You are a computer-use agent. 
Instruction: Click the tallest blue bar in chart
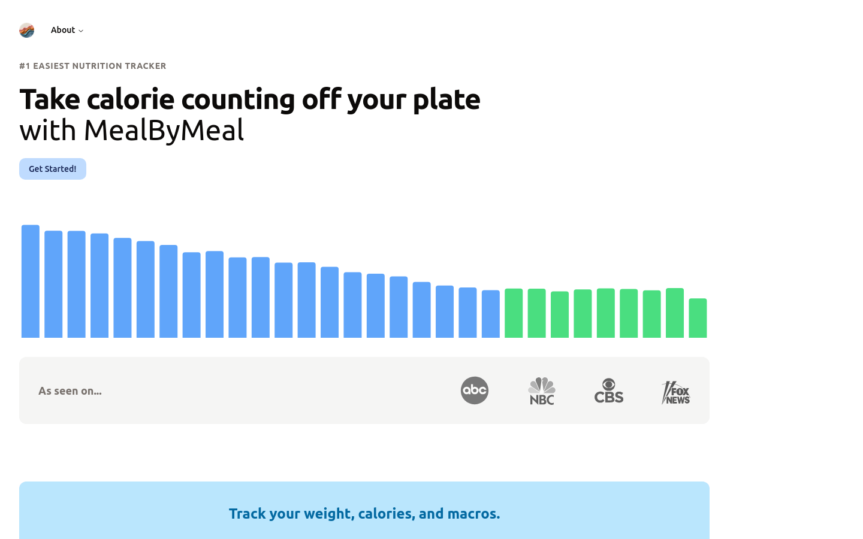(x=31, y=281)
